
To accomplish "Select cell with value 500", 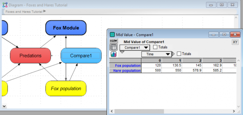I will (x=151, y=71).
